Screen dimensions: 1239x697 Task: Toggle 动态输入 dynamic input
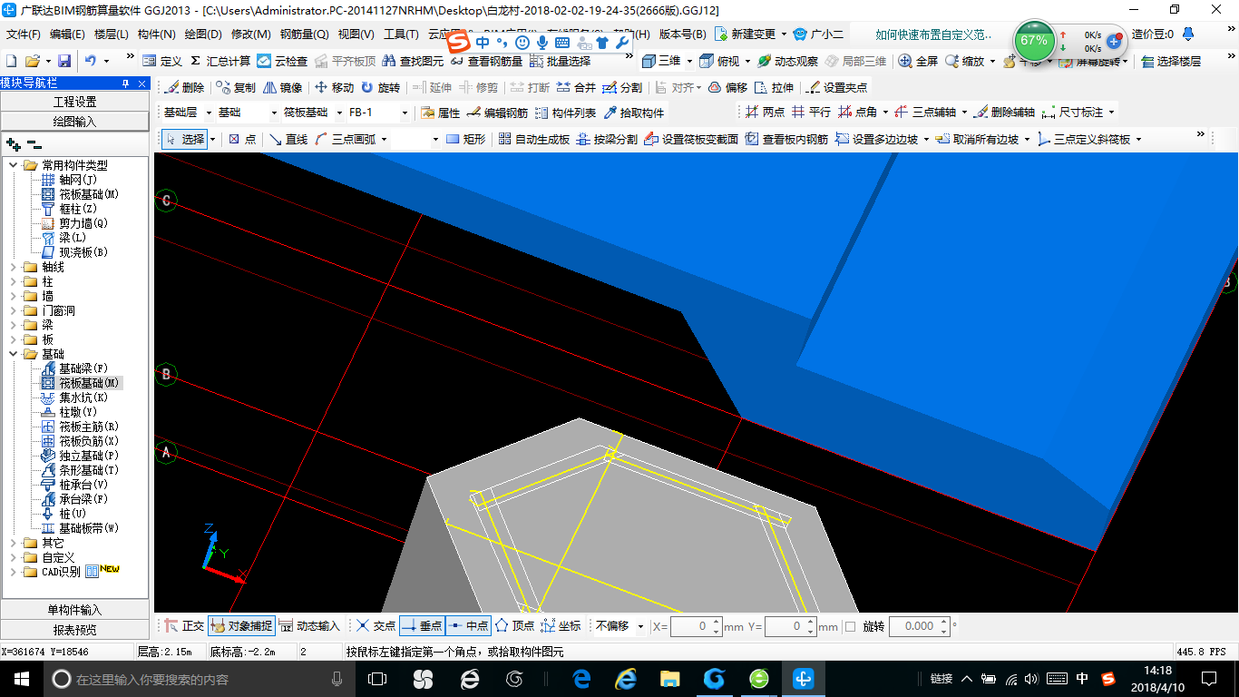pyautogui.click(x=308, y=625)
